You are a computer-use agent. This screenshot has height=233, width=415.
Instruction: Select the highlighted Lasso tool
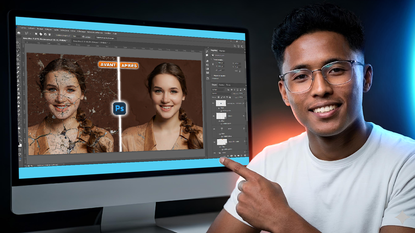tap(17, 51)
